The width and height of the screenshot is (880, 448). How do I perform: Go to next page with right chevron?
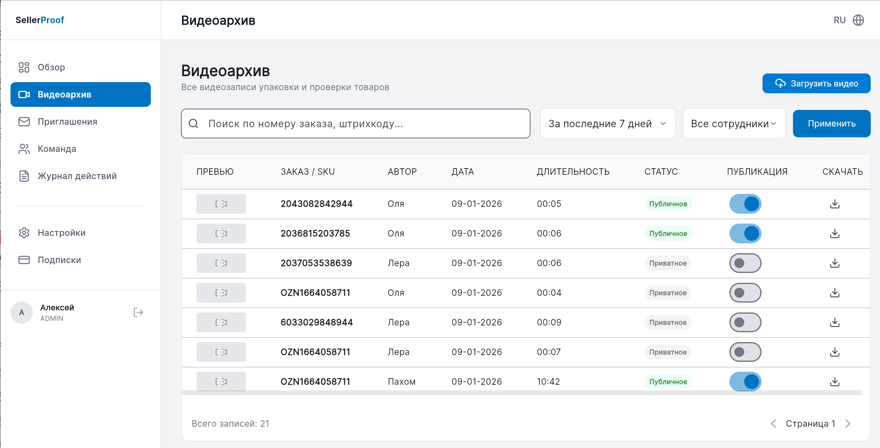click(848, 423)
